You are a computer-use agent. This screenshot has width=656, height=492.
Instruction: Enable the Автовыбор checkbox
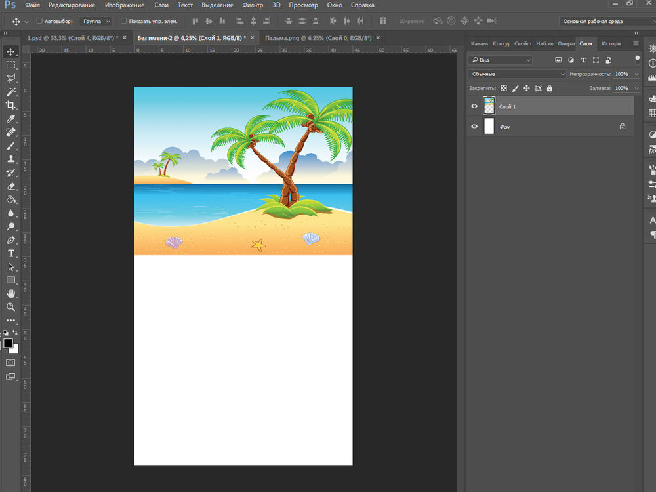pos(39,21)
